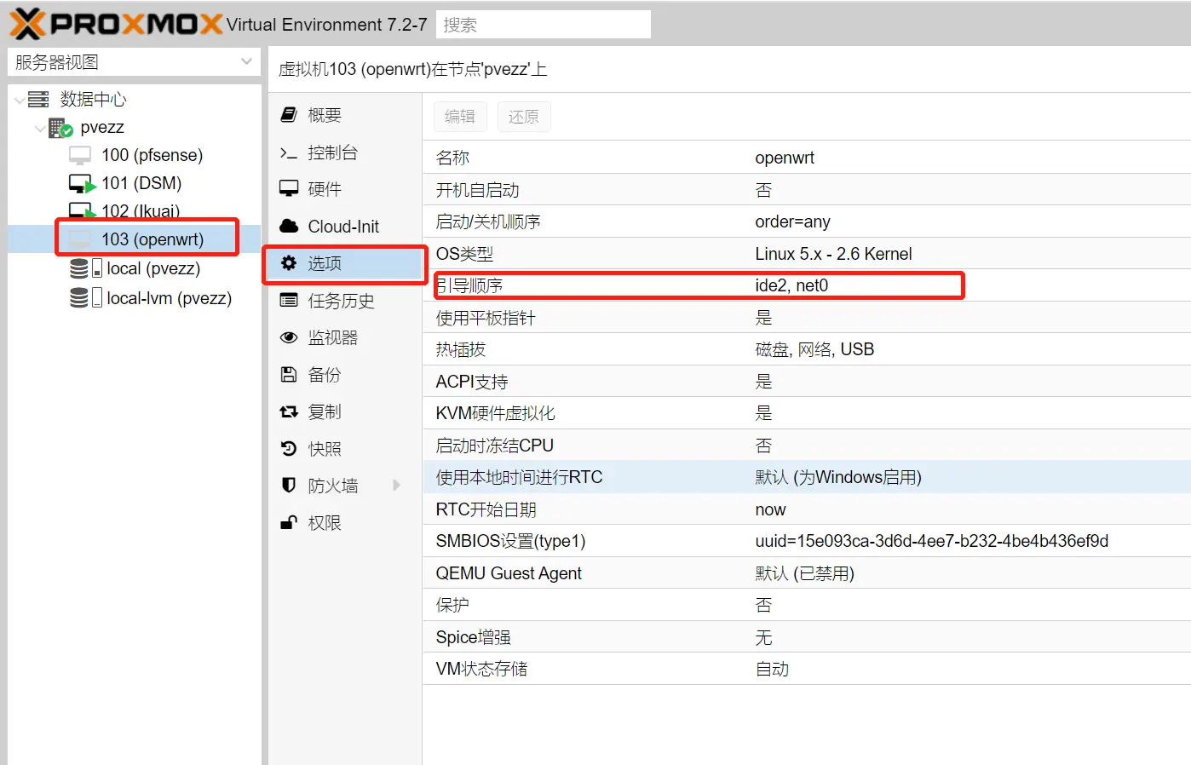Click the local (pvezz) storage icon
Image resolution: width=1191 pixels, height=765 pixels.
tap(86, 269)
